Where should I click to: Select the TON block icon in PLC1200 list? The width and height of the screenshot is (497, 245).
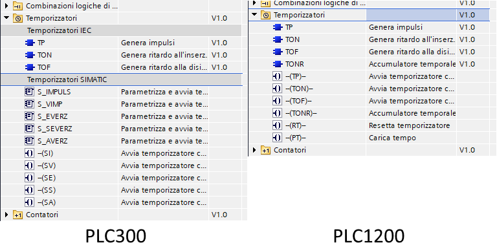[x=278, y=39]
